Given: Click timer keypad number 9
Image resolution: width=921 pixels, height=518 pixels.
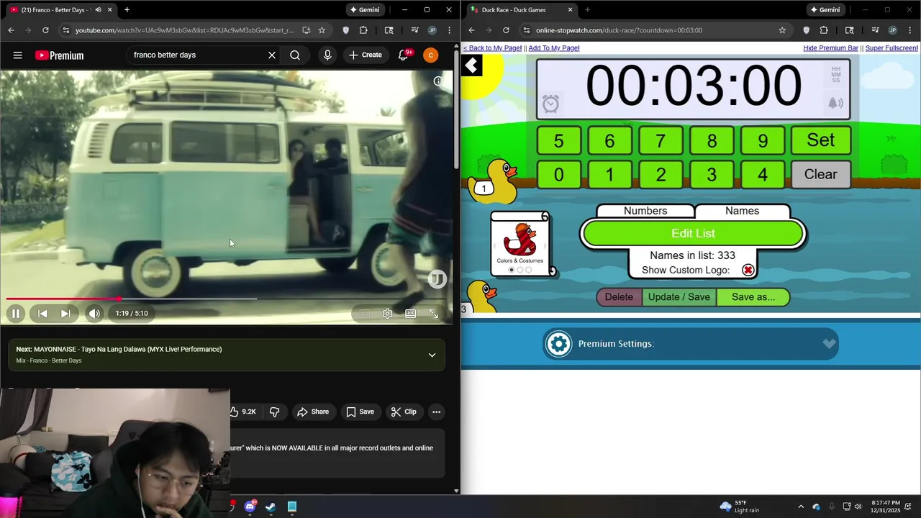Looking at the screenshot, I should click(763, 140).
